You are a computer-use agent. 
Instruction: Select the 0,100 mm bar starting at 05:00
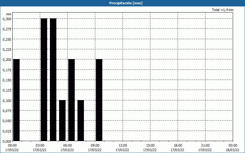point(62,121)
